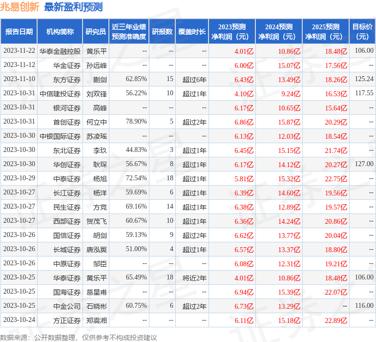Viewport: 376px width, 342px height.
Task: Click target price 117.55
Action: (x=364, y=93)
